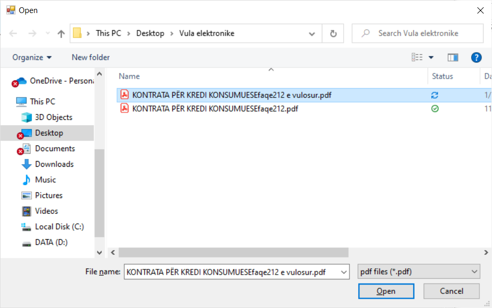
Task: Open the Videos folder
Action: click(x=40, y=211)
